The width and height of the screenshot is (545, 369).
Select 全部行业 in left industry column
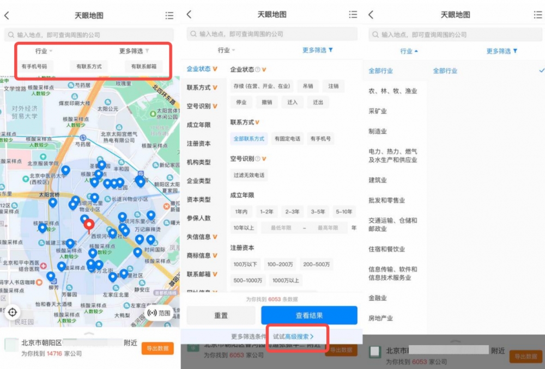[x=380, y=71]
